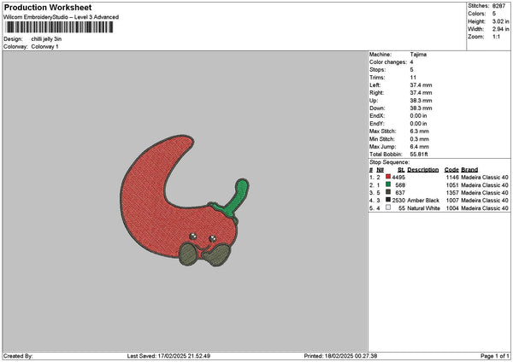Click the Code column header
Screen dimensions: 513x362
[451, 170]
